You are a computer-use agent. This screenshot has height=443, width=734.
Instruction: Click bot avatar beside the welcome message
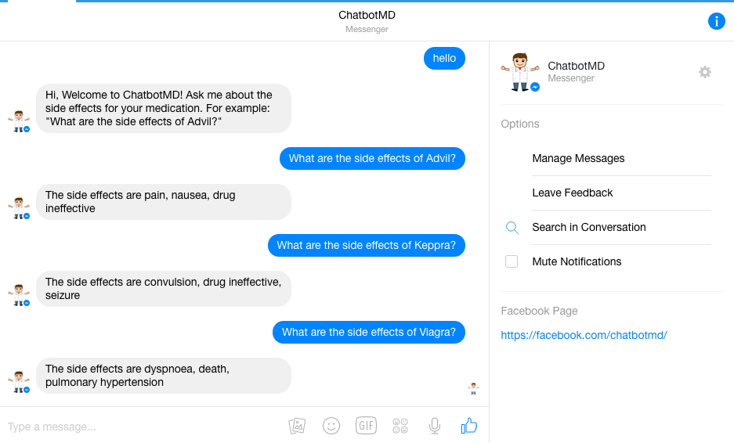click(x=19, y=121)
